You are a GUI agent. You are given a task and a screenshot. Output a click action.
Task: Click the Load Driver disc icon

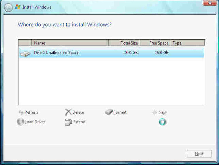point(20,122)
